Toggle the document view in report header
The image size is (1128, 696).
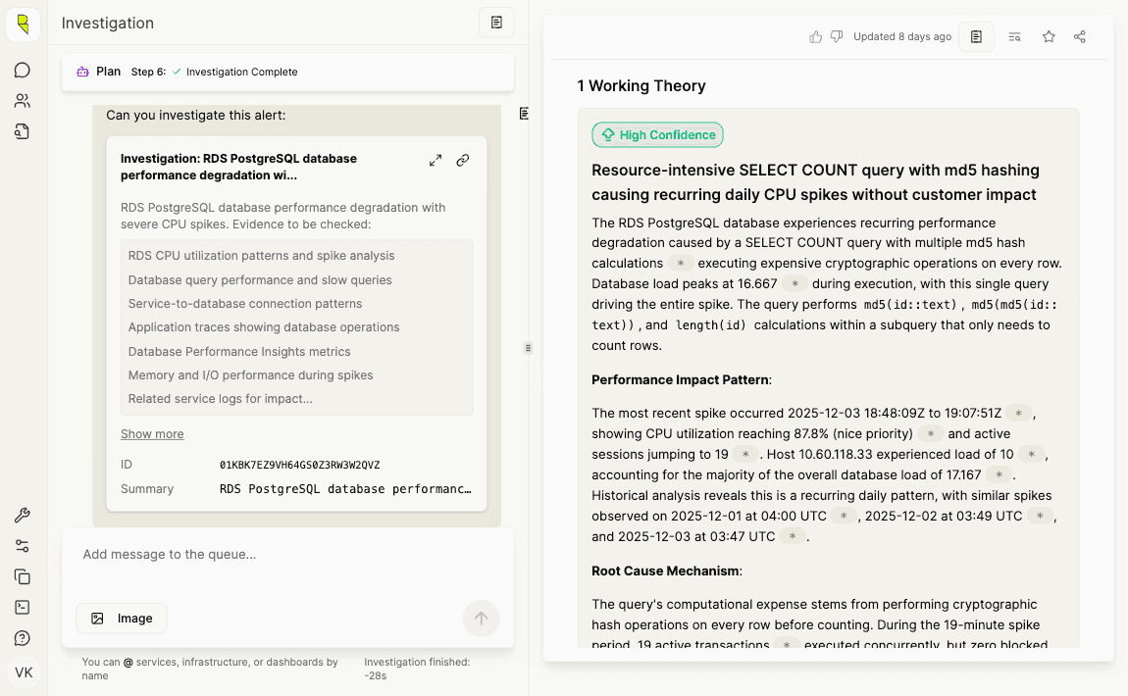pyautogui.click(x=976, y=36)
